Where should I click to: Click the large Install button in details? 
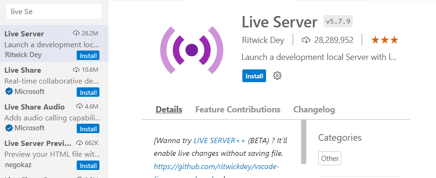(x=254, y=76)
